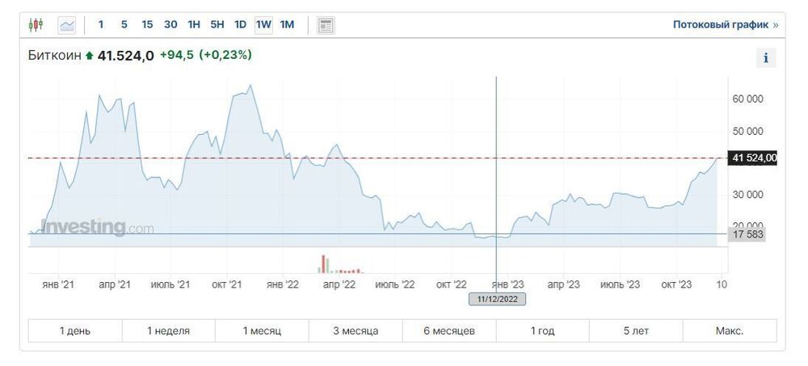Choose the 15-minute interval
The width and height of the screenshot is (808, 366).
[147, 24]
